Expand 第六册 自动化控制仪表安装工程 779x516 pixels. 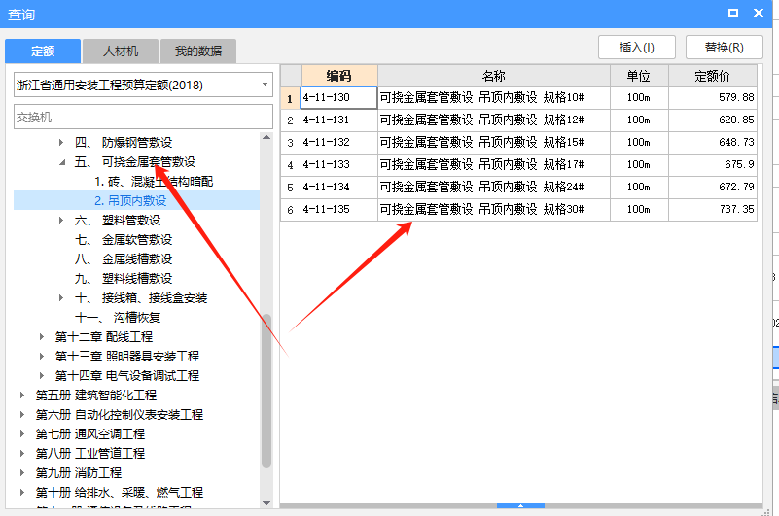point(22,415)
